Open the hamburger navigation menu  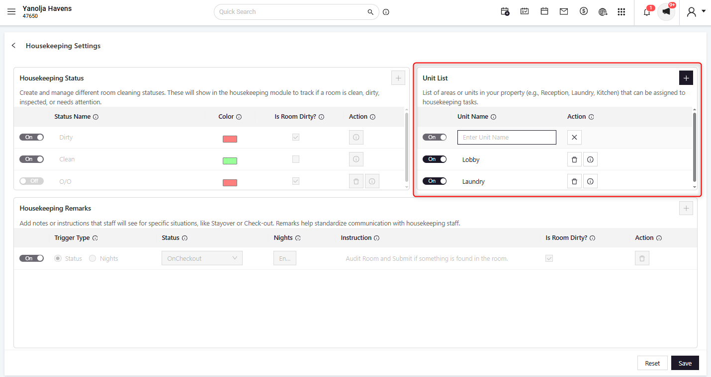pos(11,12)
